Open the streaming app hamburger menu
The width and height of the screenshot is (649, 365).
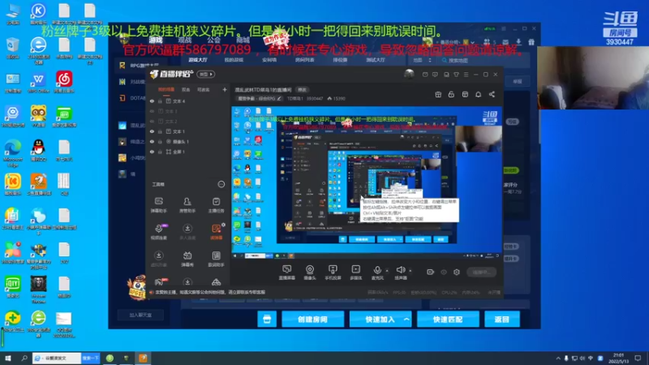point(466,75)
